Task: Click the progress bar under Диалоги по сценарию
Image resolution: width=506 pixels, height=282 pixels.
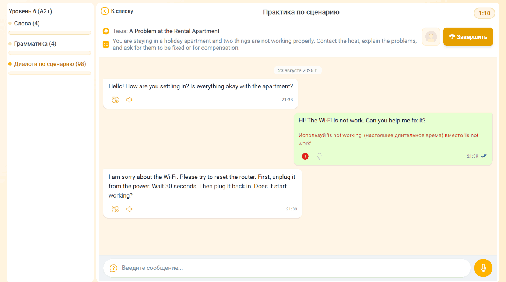Action: coord(50,73)
